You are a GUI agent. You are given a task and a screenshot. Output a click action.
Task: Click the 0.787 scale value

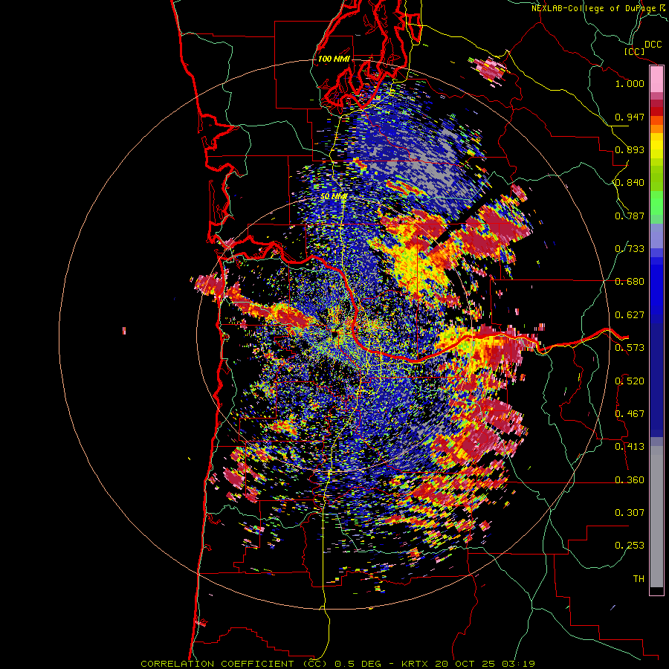[630, 216]
